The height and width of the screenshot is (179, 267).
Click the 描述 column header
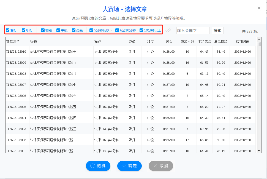tap(97, 41)
